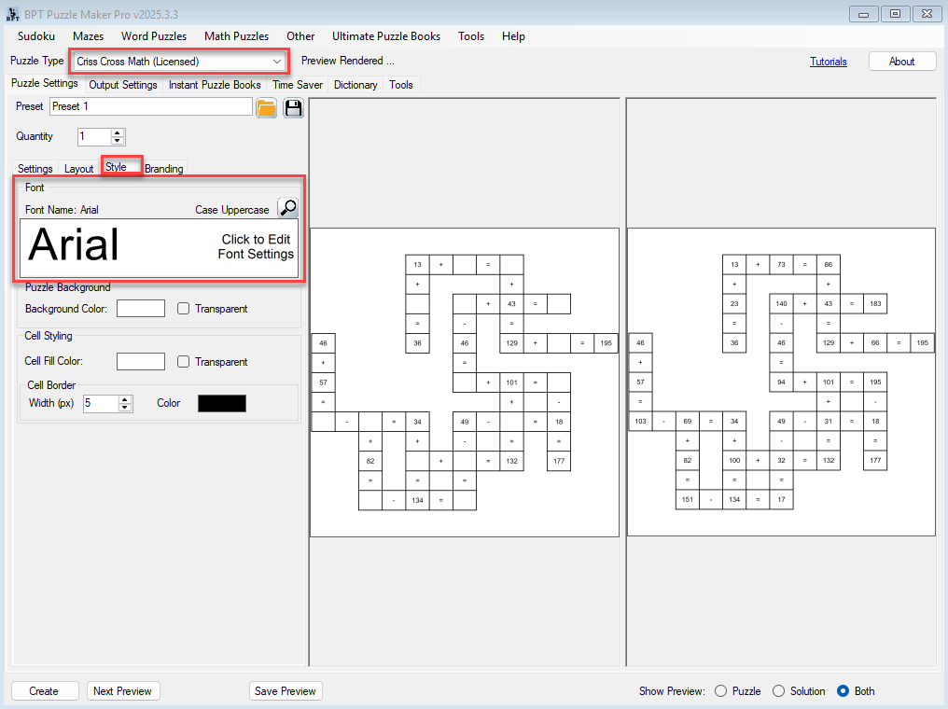Enable Transparent for puzzle background

tap(184, 309)
